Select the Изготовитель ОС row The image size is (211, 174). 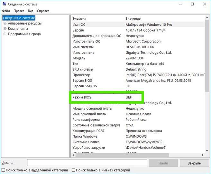[138, 41]
